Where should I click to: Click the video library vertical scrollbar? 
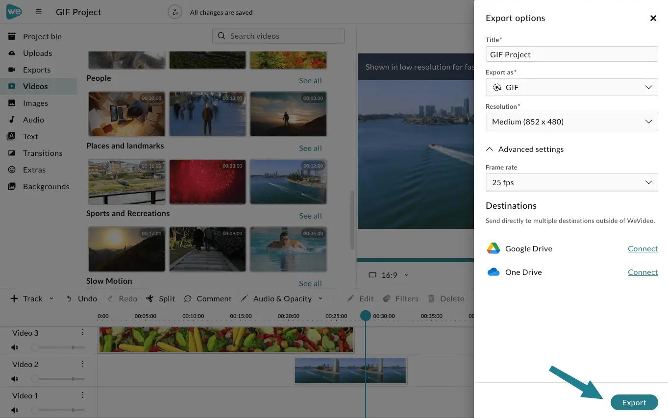pos(352,220)
